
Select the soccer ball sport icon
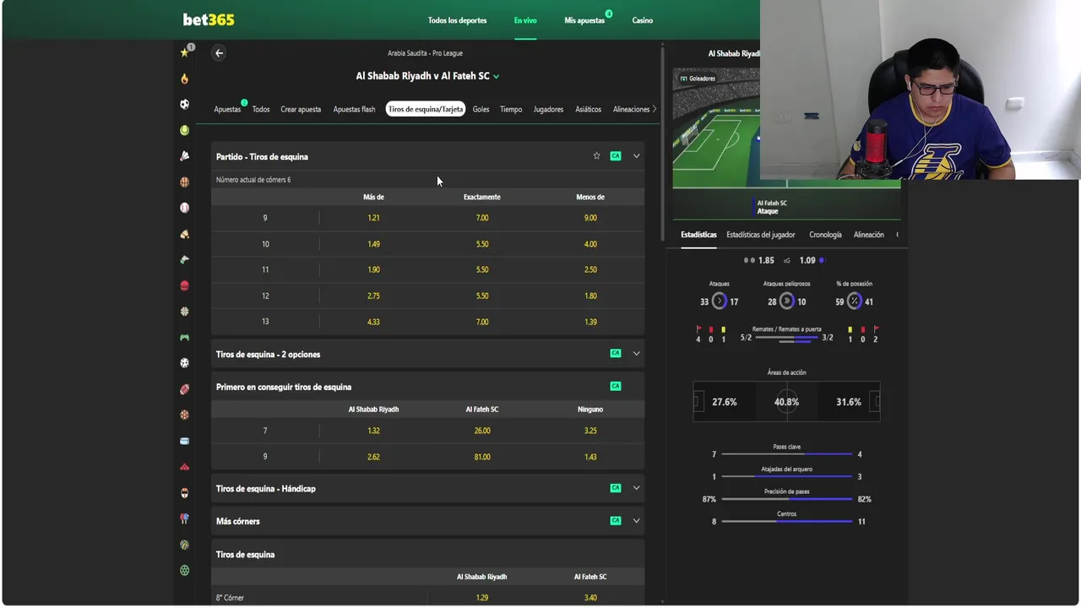[184, 104]
